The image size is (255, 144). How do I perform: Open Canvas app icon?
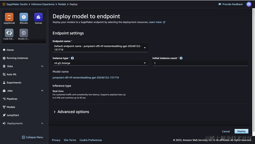[x=38, y=17]
